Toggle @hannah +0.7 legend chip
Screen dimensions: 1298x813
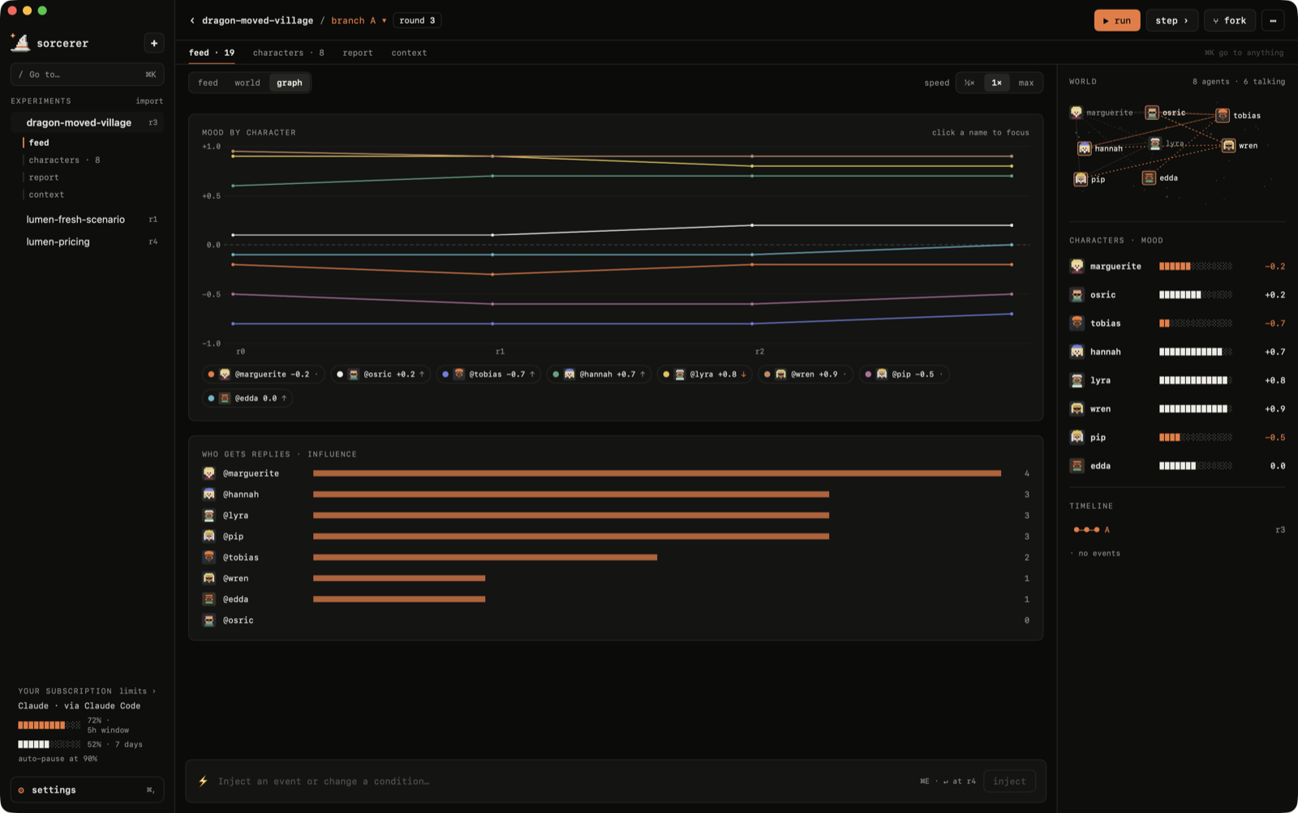[x=599, y=374]
